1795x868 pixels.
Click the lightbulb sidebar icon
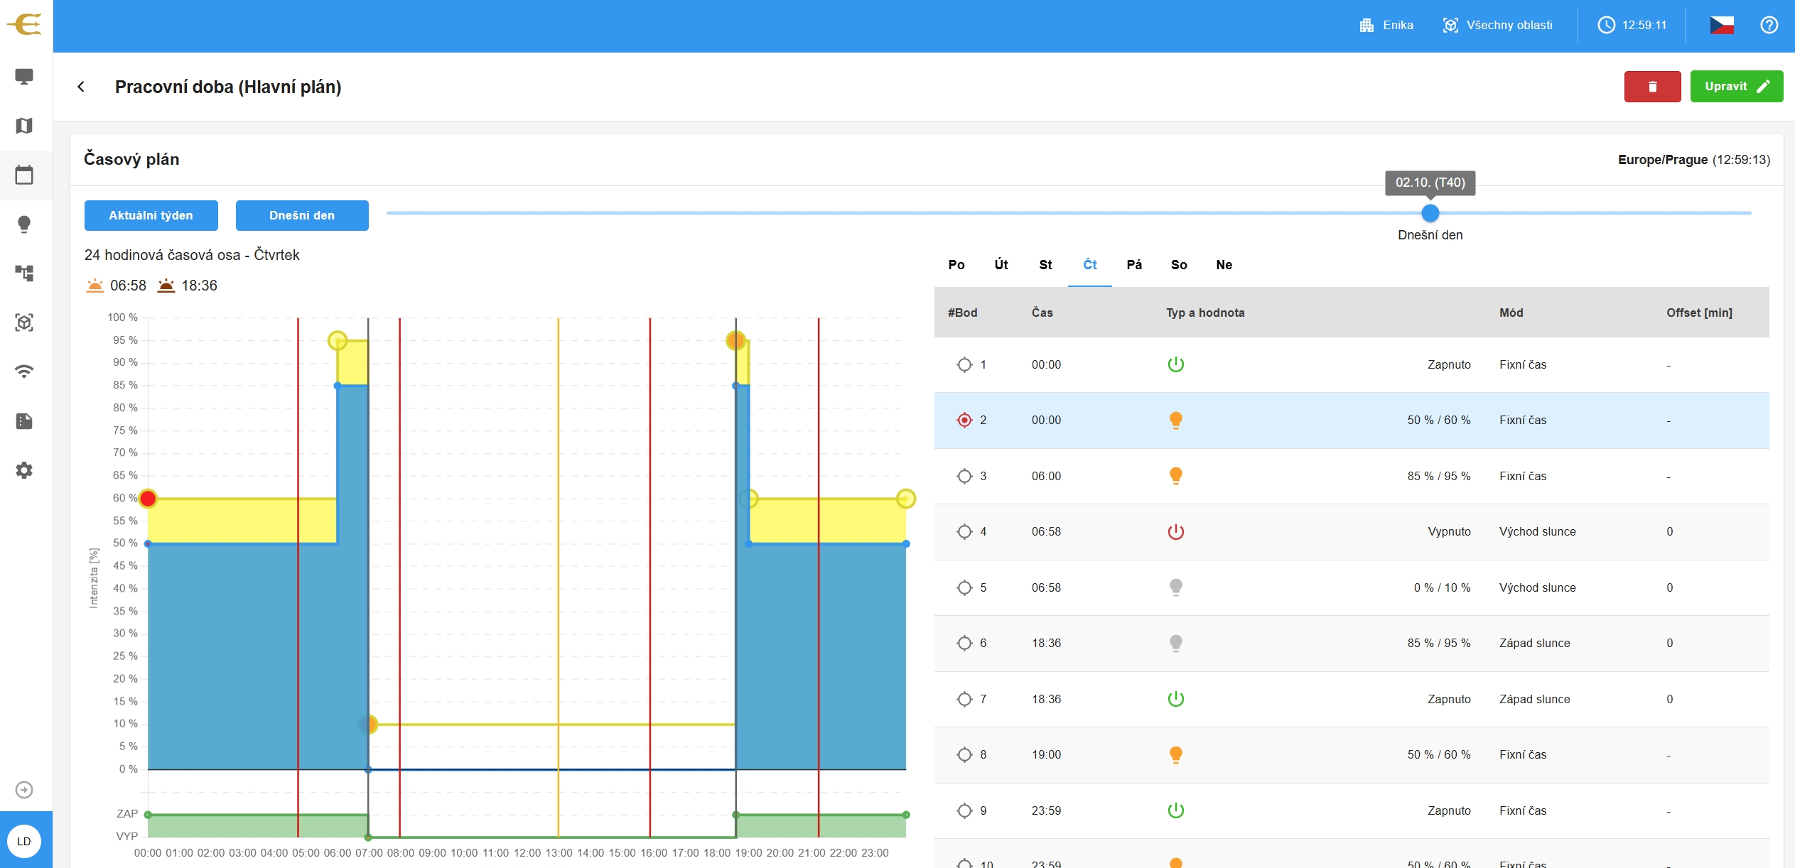coord(24,224)
